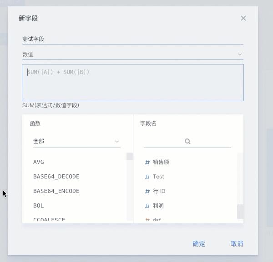Click the number icon beside 行 ID
The width and height of the screenshot is (273, 262).
[x=147, y=191]
